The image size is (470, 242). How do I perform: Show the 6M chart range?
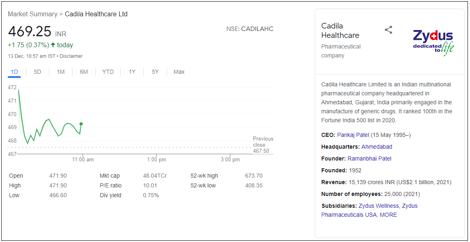84,72
